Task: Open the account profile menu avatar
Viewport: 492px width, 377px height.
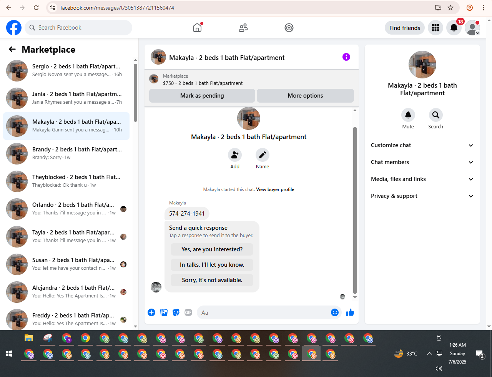Action: coord(472,28)
